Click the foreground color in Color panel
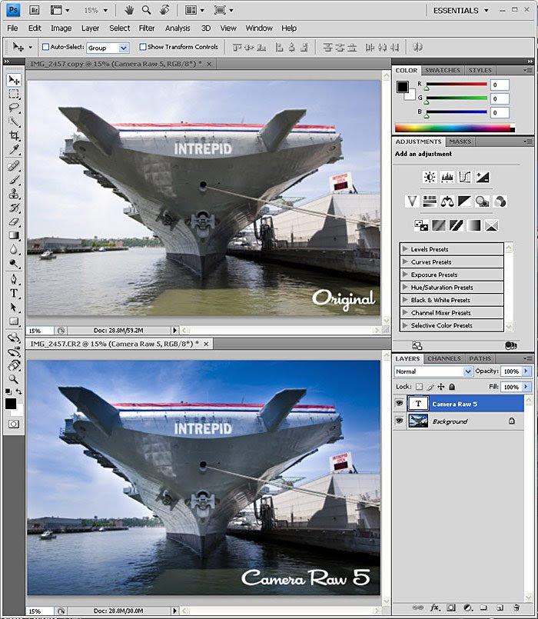 pyautogui.click(x=402, y=86)
